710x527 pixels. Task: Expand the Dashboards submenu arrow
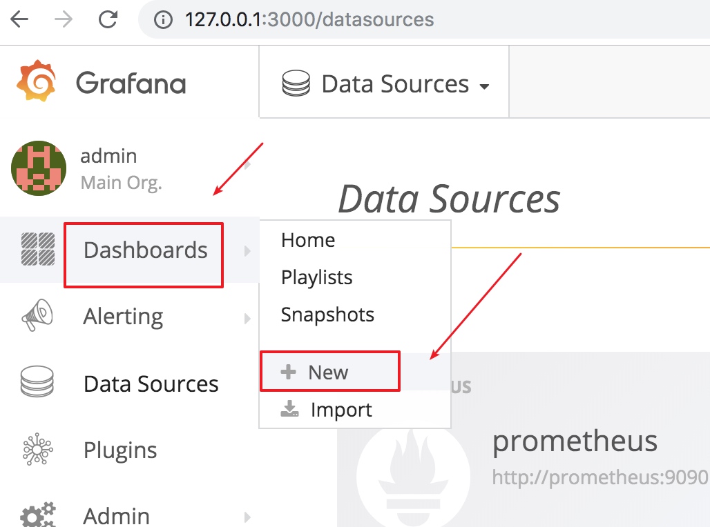click(x=247, y=251)
